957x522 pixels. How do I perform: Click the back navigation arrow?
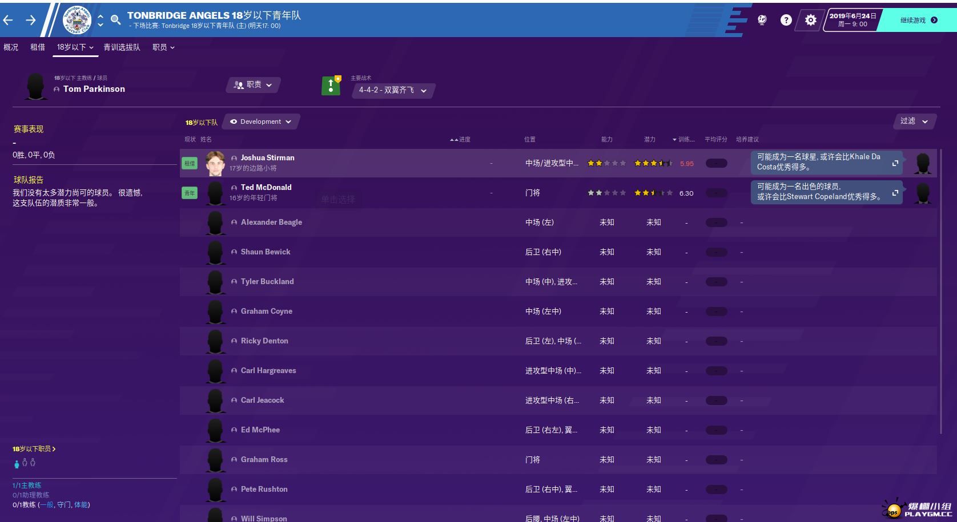[8, 20]
